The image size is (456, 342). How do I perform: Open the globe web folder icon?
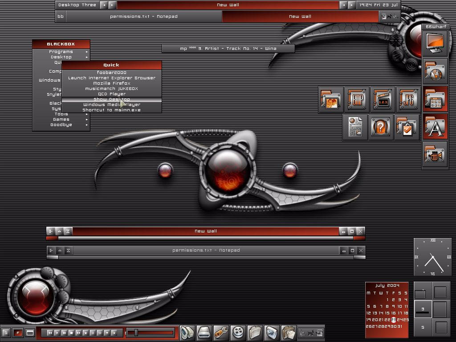click(435, 71)
